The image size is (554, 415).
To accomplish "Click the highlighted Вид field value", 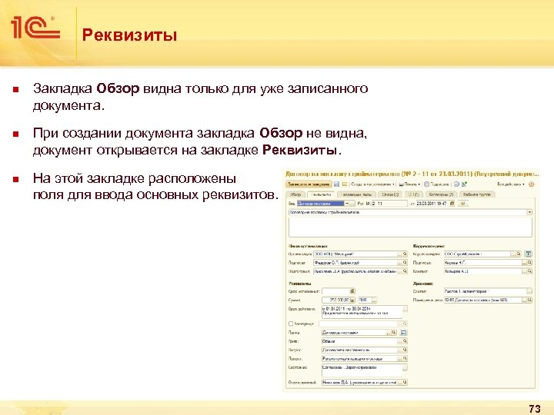I will tap(320, 204).
